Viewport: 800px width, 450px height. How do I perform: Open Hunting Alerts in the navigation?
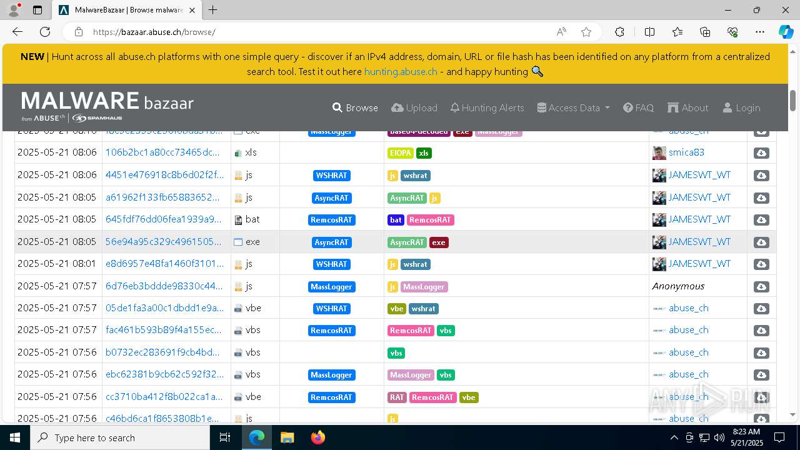tap(487, 107)
